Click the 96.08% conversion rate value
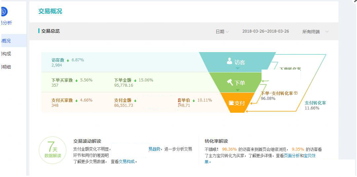 [268, 98]
